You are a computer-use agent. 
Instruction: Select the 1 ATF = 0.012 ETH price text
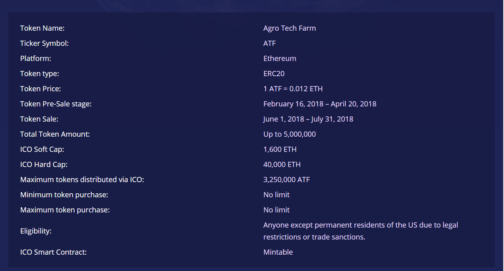[x=293, y=89]
